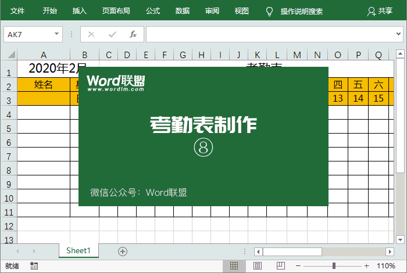
Task: Select the Sheet1 tab
Action: [78, 250]
